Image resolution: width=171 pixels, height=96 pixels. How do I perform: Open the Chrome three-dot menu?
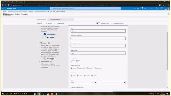(168, 5)
